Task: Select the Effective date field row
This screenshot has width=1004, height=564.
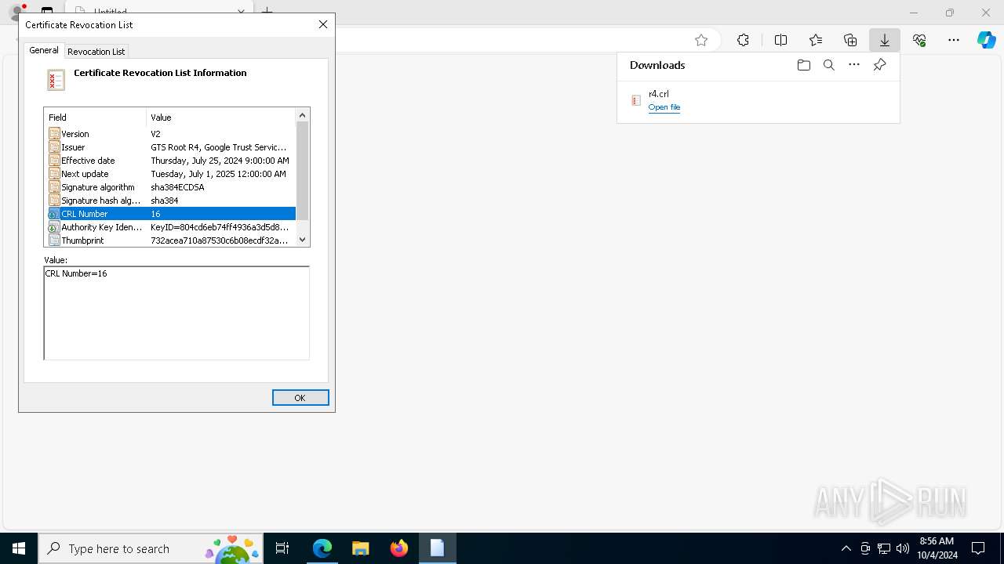Action: 171,161
